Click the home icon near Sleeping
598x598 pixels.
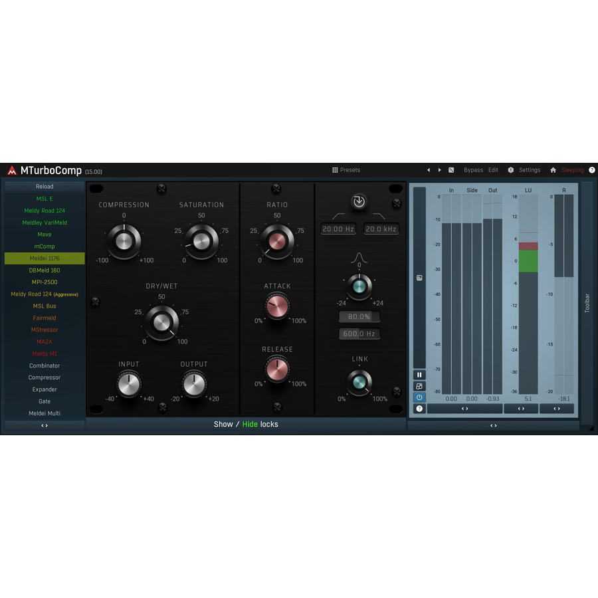click(553, 170)
